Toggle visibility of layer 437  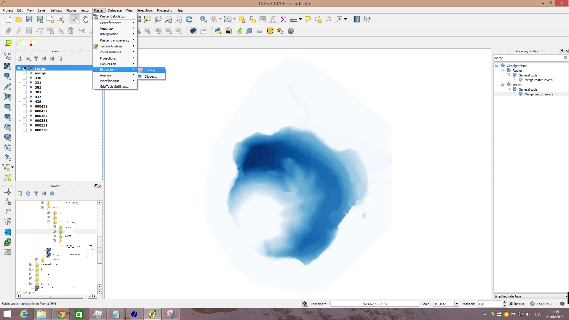[x=25, y=97]
